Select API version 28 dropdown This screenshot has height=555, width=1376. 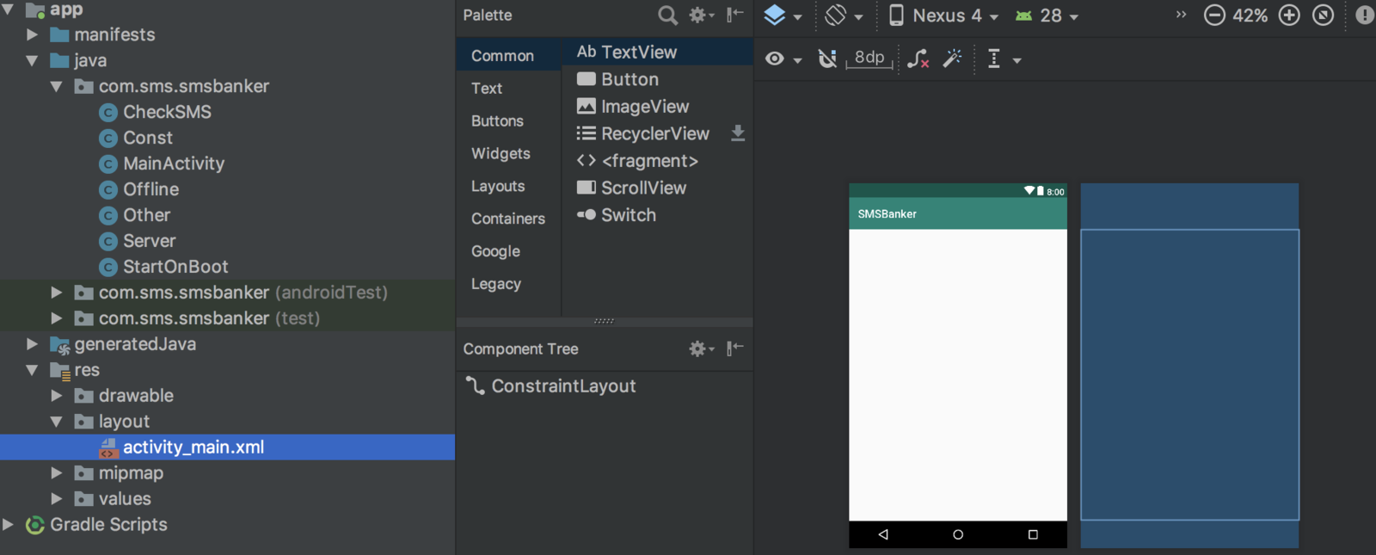[1047, 15]
